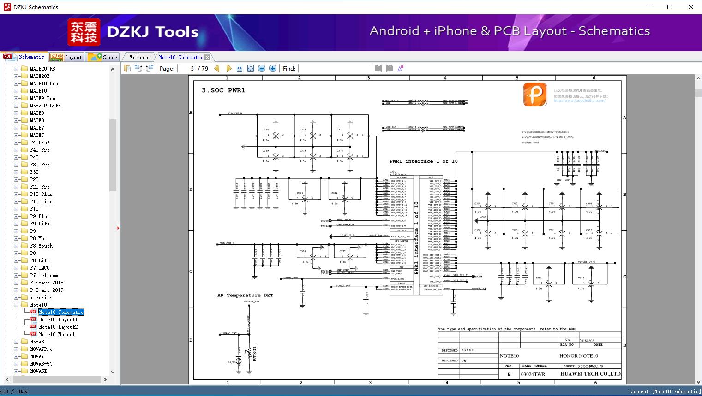This screenshot has height=396, width=702.
Task: Select the Mate 9 Lite folder
Action: coord(45,106)
